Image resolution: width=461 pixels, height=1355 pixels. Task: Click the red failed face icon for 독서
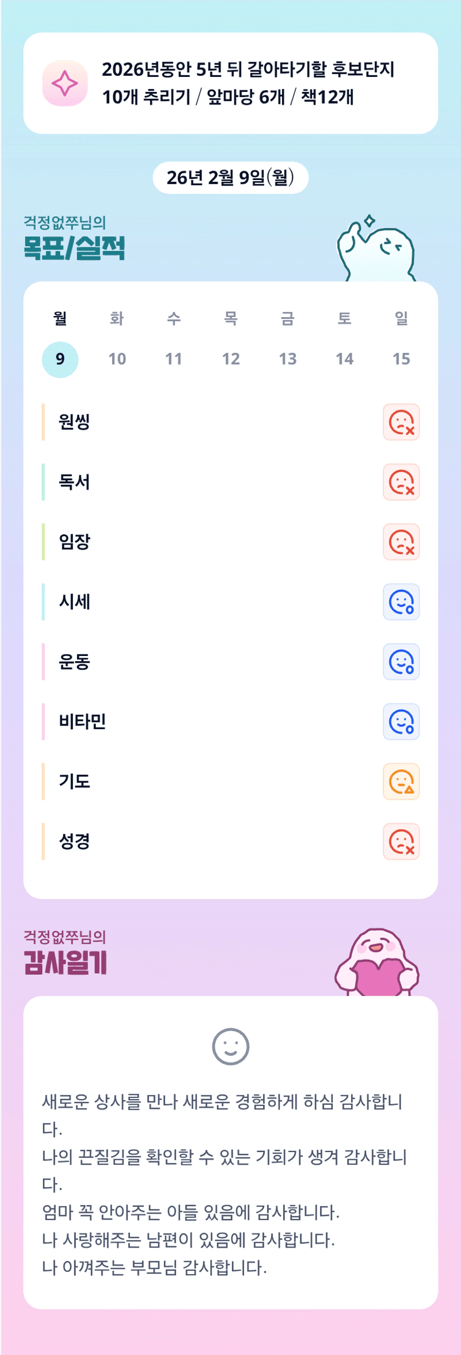(401, 482)
